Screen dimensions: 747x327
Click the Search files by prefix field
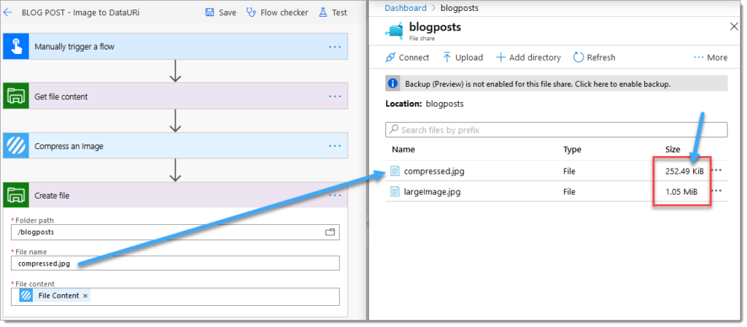click(557, 130)
